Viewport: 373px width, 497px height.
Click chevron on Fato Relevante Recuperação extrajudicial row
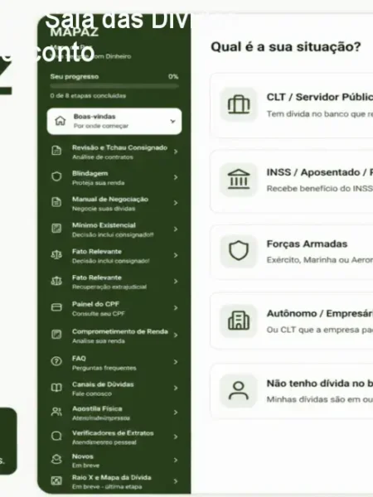[176, 281]
